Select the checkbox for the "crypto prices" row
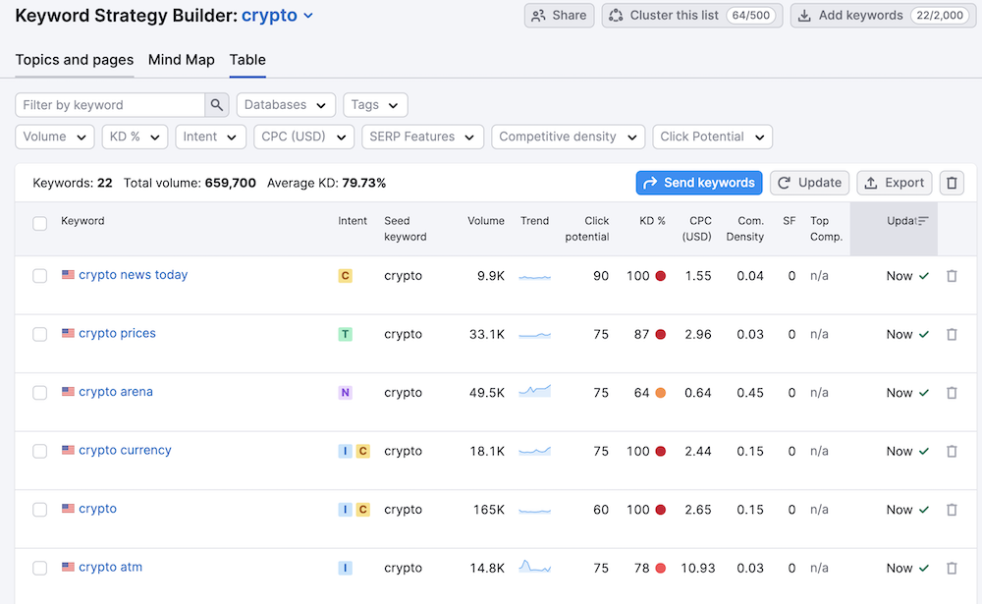982x604 pixels. pos(40,334)
